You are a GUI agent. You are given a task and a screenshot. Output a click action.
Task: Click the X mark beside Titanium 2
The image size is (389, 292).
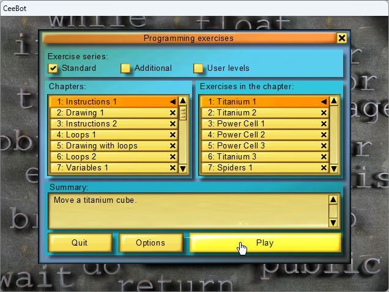pos(324,113)
